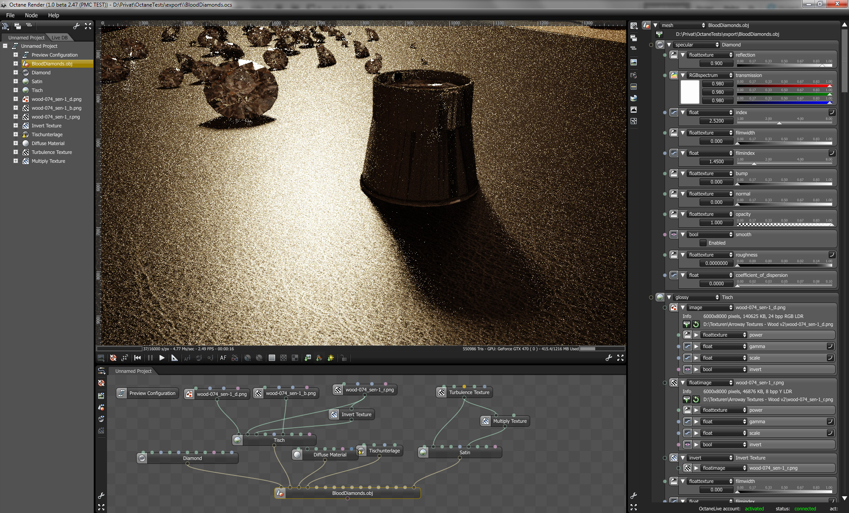Select the Multiply Texture node in graph
Screen dimensions: 849x513
click(509, 421)
